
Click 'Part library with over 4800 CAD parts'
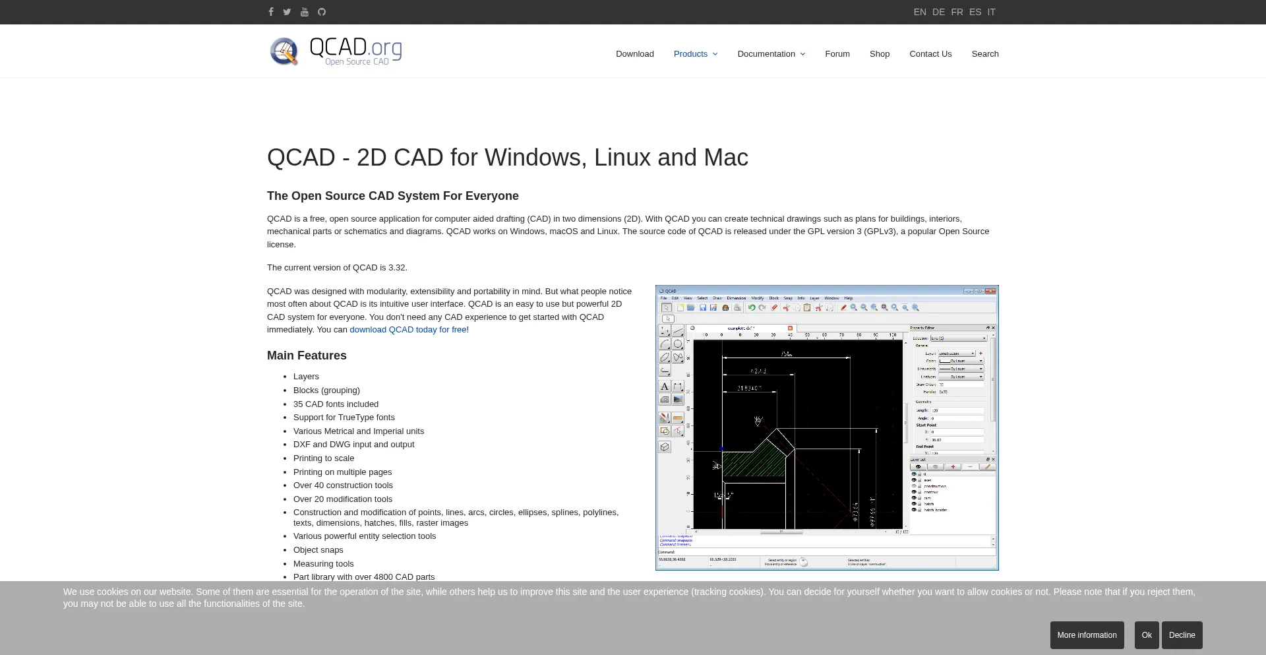pos(364,577)
